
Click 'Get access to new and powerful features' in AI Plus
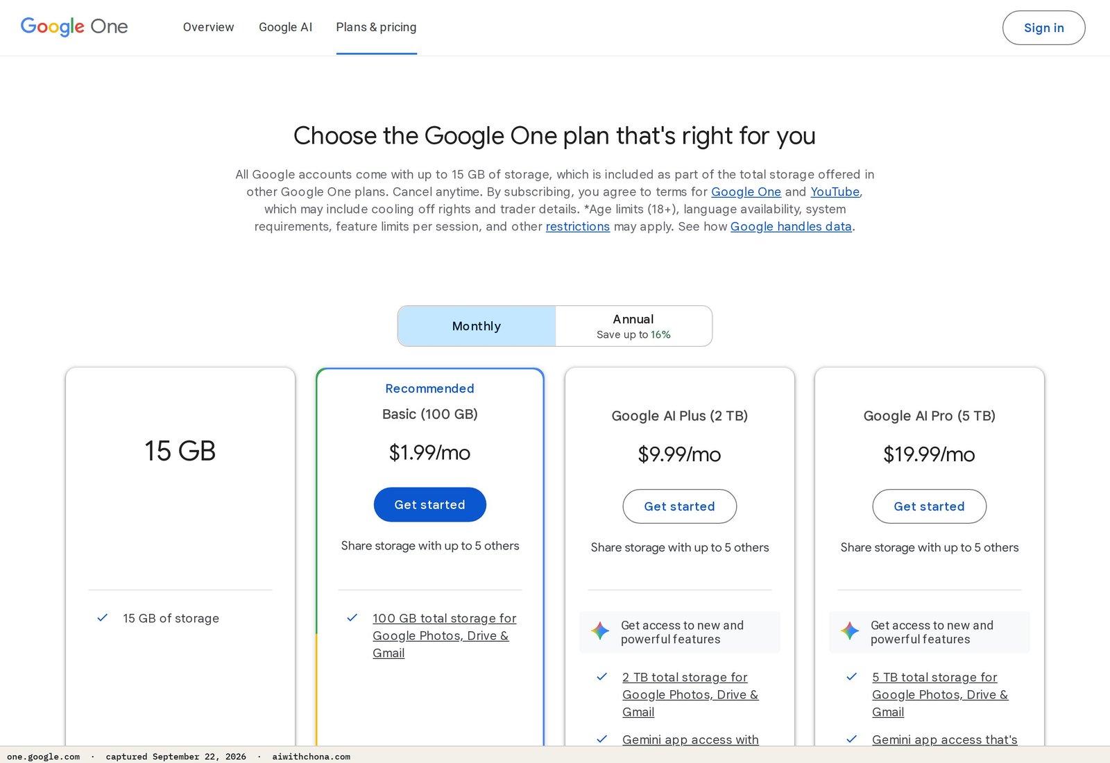tap(682, 632)
